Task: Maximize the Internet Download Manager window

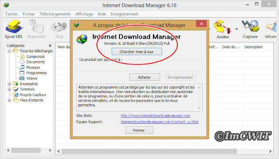Action: (257, 4)
